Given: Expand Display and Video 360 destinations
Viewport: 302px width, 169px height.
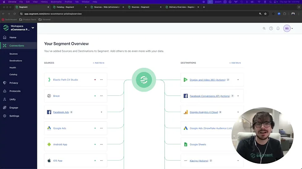Looking at the screenshot, I should tap(238, 80).
